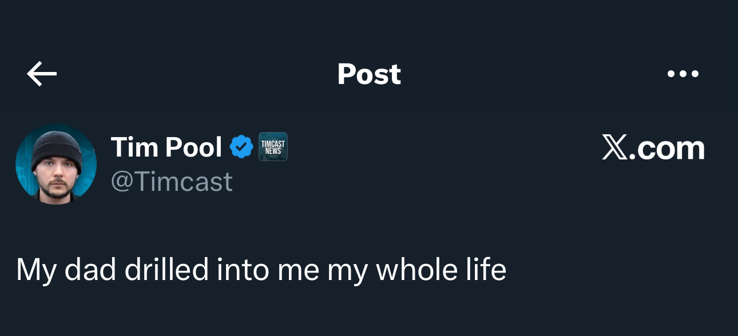Click the X logo in the X.com watermark
Viewport: 738px width, 336px height.
tap(615, 148)
